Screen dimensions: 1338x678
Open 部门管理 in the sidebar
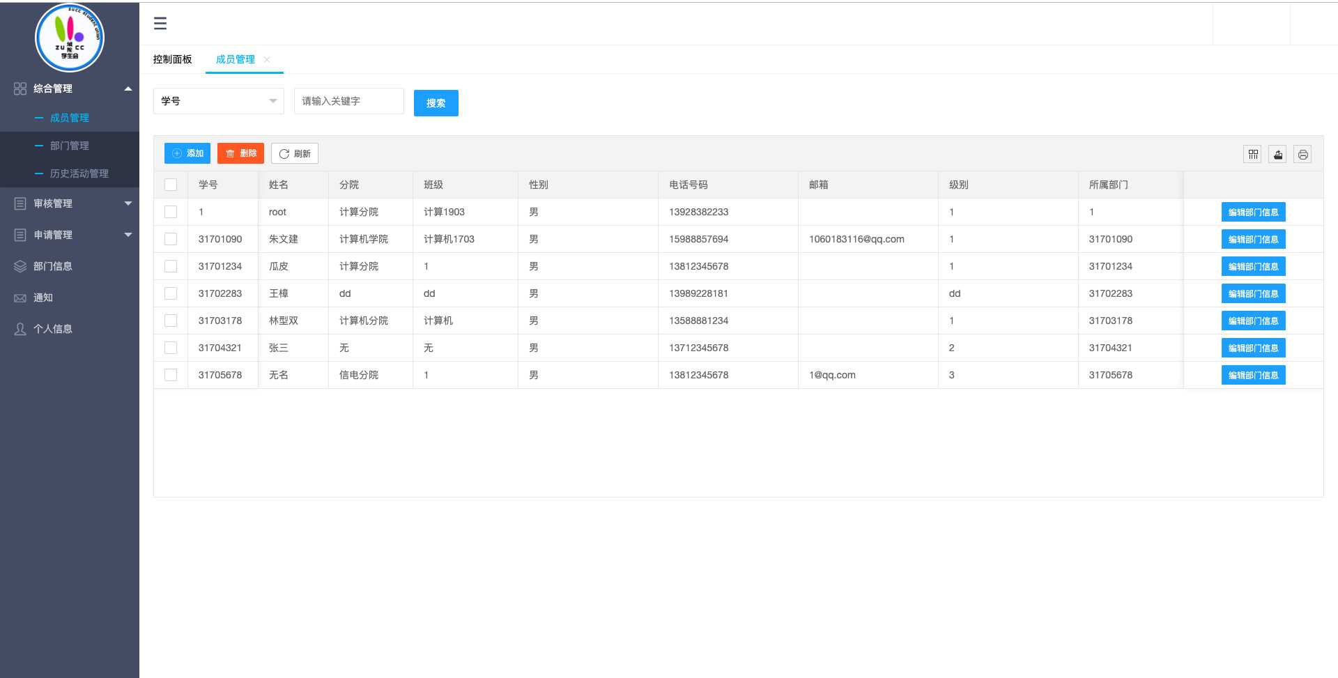pos(70,146)
